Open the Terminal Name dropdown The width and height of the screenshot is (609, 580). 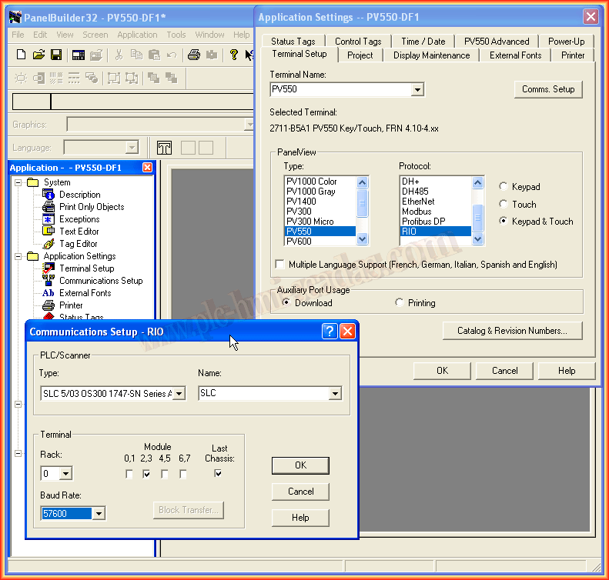coord(417,90)
